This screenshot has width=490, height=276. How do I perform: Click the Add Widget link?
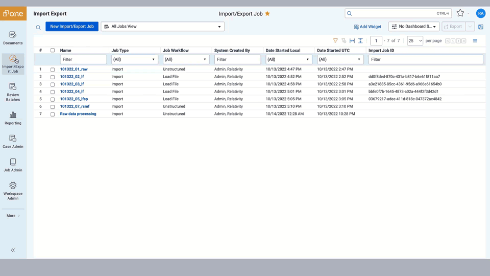pyautogui.click(x=367, y=27)
